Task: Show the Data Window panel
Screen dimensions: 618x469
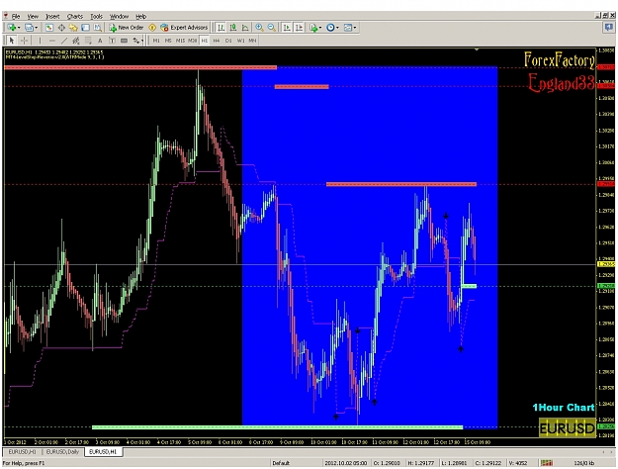Action: coord(61,28)
